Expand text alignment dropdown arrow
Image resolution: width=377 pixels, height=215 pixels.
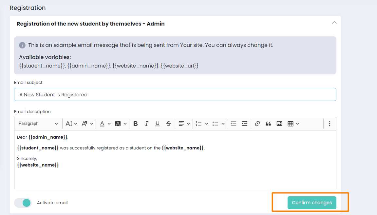coord(188,124)
